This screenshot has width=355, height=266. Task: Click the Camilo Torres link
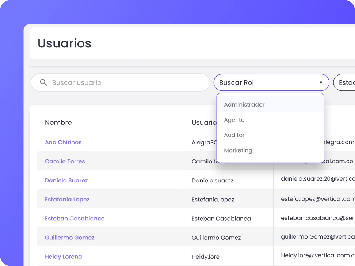pyautogui.click(x=65, y=161)
